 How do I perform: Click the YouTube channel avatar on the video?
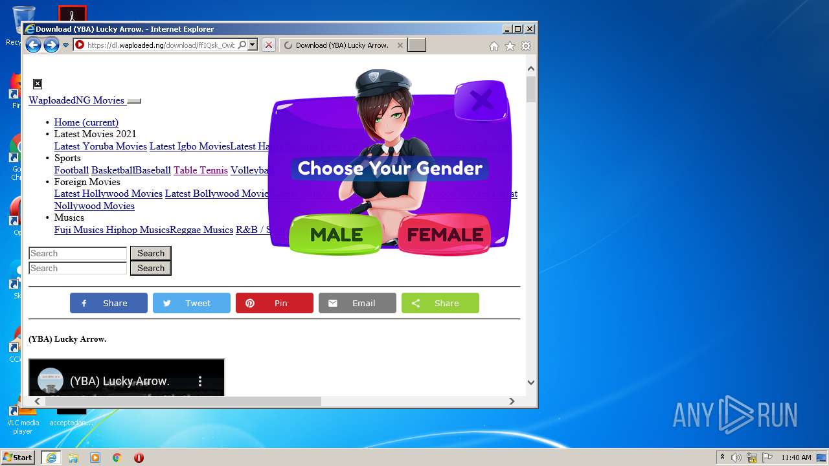coord(51,381)
